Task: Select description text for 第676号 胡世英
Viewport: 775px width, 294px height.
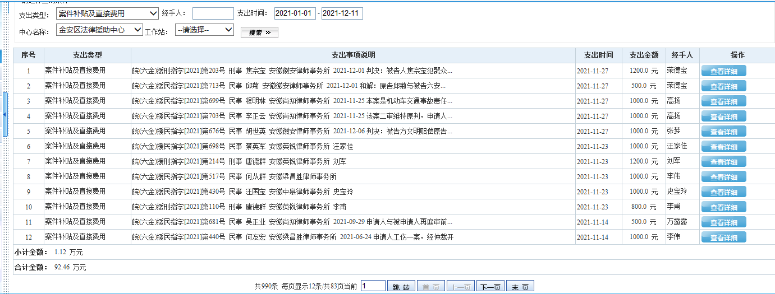Action: click(x=292, y=132)
